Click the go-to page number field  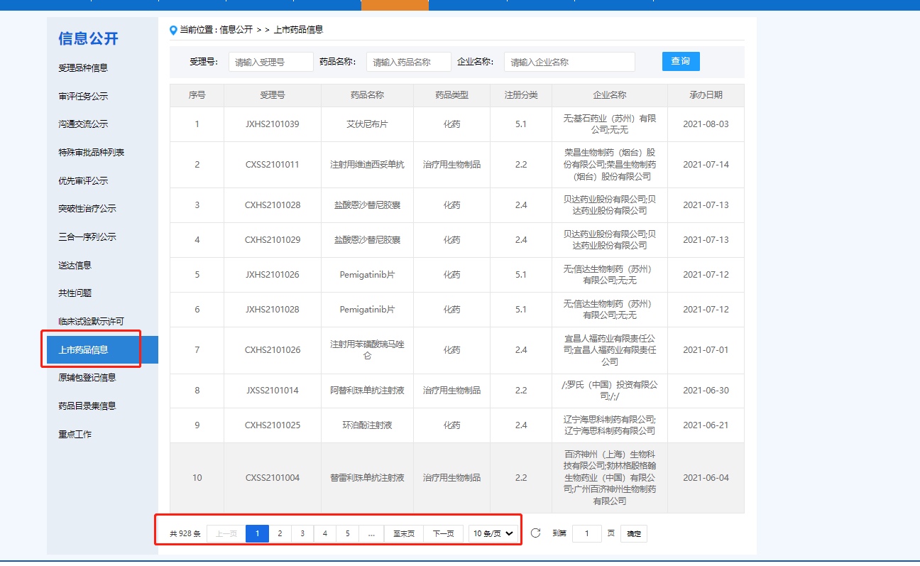586,533
